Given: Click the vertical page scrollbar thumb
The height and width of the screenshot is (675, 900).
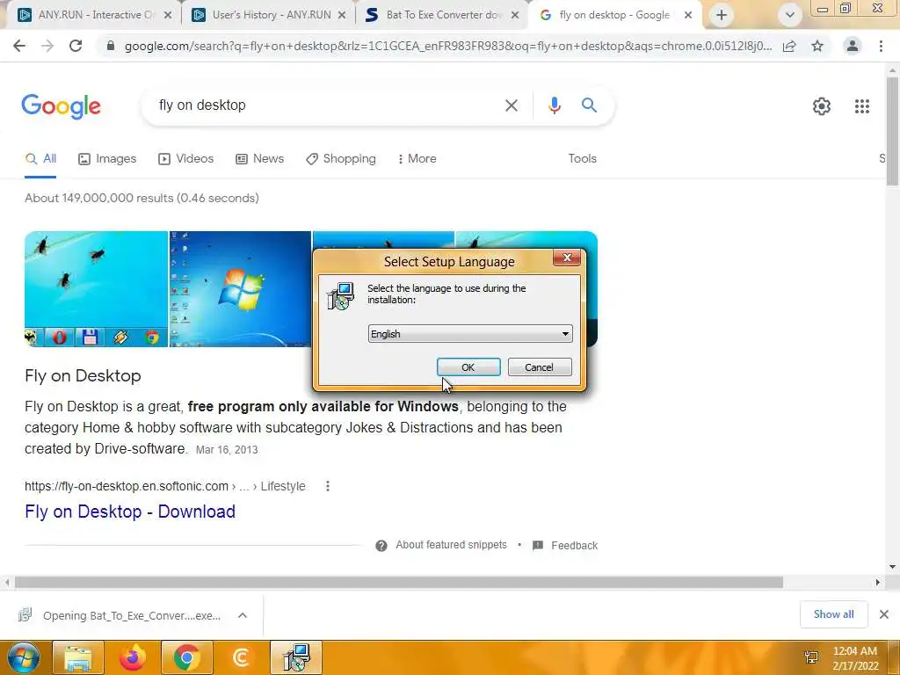Looking at the screenshot, I should [x=892, y=132].
